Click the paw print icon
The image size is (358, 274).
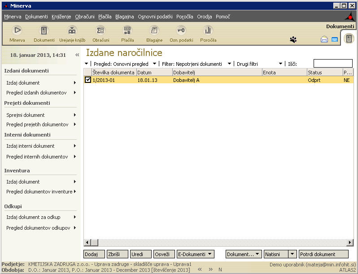(293, 40)
